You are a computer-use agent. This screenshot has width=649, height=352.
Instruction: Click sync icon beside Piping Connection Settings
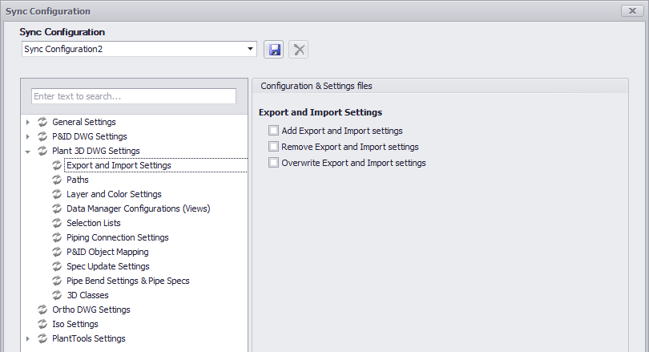[57, 237]
